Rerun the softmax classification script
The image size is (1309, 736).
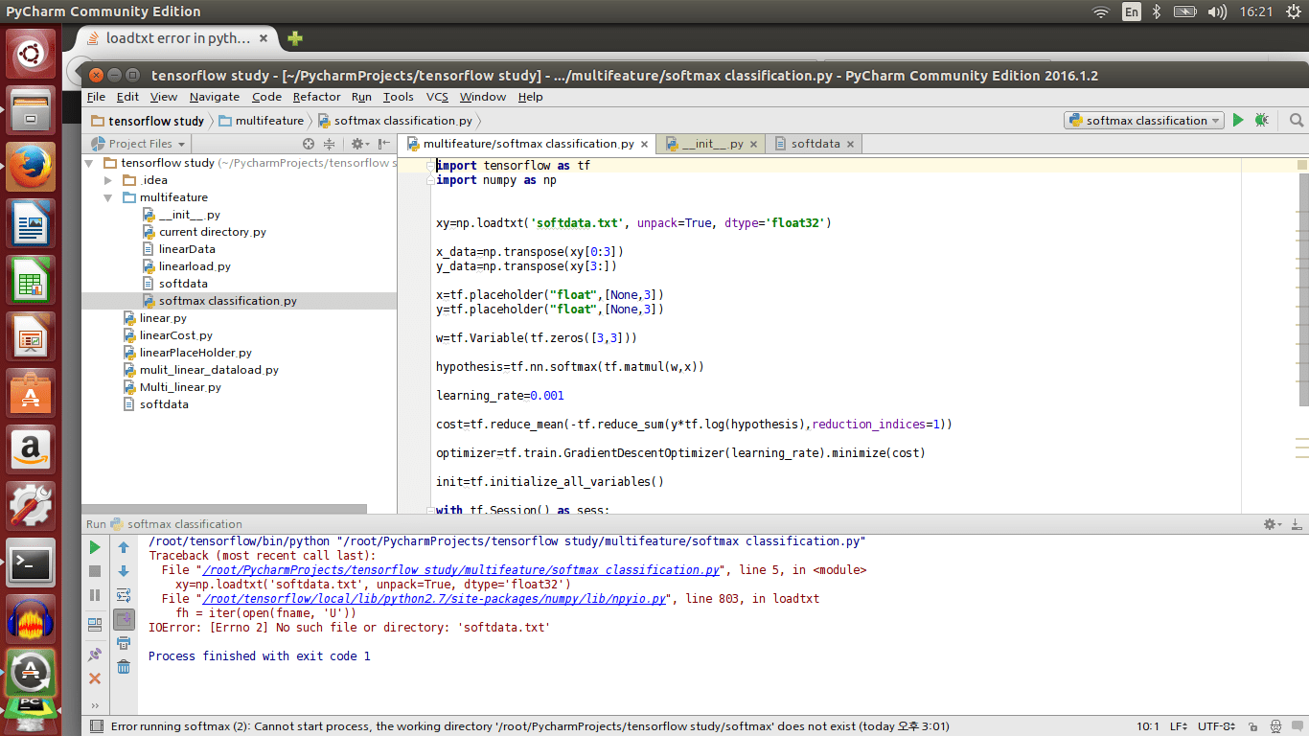(95, 547)
